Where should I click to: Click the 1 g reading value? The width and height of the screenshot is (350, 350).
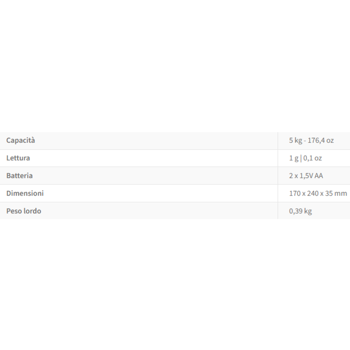click(294, 158)
